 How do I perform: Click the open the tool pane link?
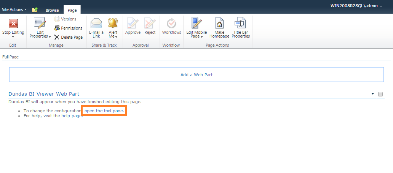click(104, 111)
